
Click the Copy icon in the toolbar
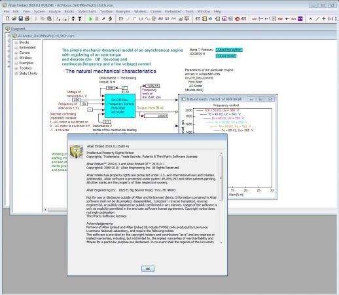pyautogui.click(x=43, y=19)
